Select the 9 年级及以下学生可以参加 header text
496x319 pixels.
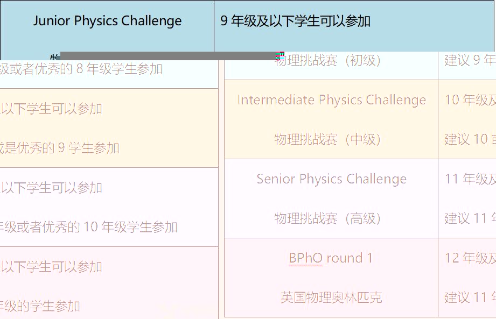[295, 21]
